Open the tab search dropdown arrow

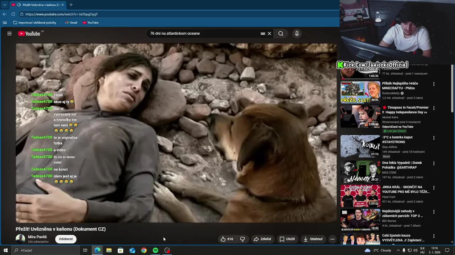coord(4,5)
